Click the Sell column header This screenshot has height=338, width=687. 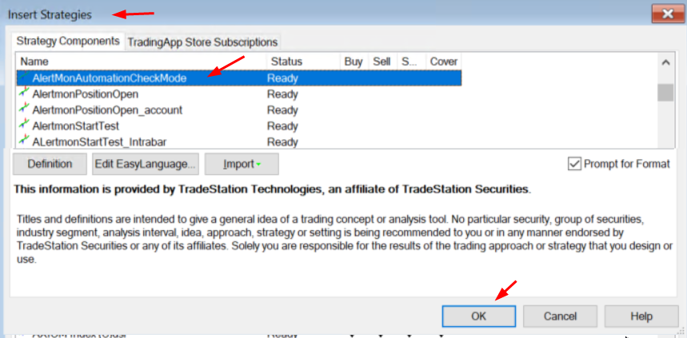pyautogui.click(x=382, y=62)
